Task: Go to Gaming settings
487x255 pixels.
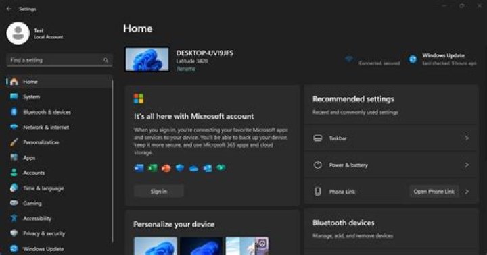Action: click(x=59, y=203)
